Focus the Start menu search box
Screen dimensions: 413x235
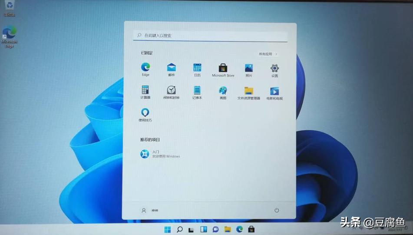[210, 36]
